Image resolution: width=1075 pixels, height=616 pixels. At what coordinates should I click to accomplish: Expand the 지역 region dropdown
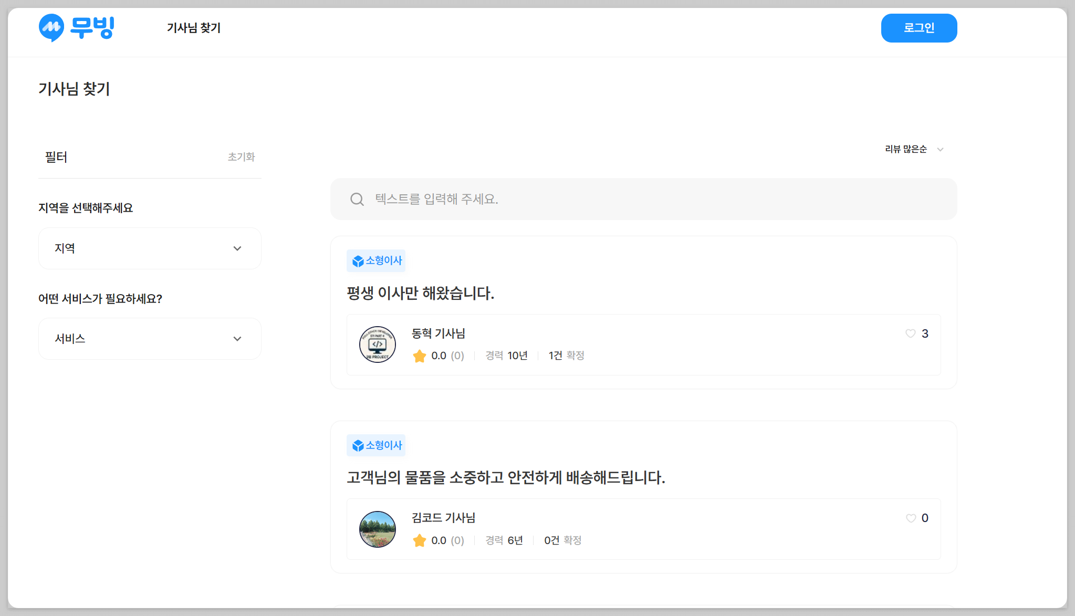(150, 248)
